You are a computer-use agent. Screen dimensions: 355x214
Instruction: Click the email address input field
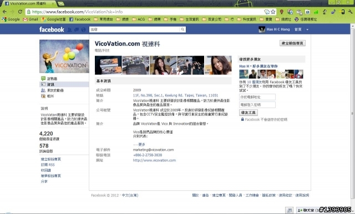click(257, 97)
